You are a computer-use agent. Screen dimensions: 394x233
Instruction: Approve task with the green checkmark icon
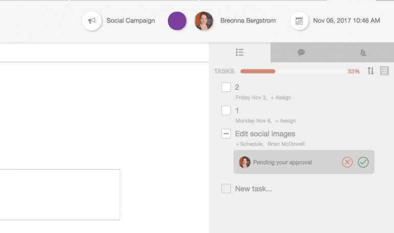click(x=363, y=162)
